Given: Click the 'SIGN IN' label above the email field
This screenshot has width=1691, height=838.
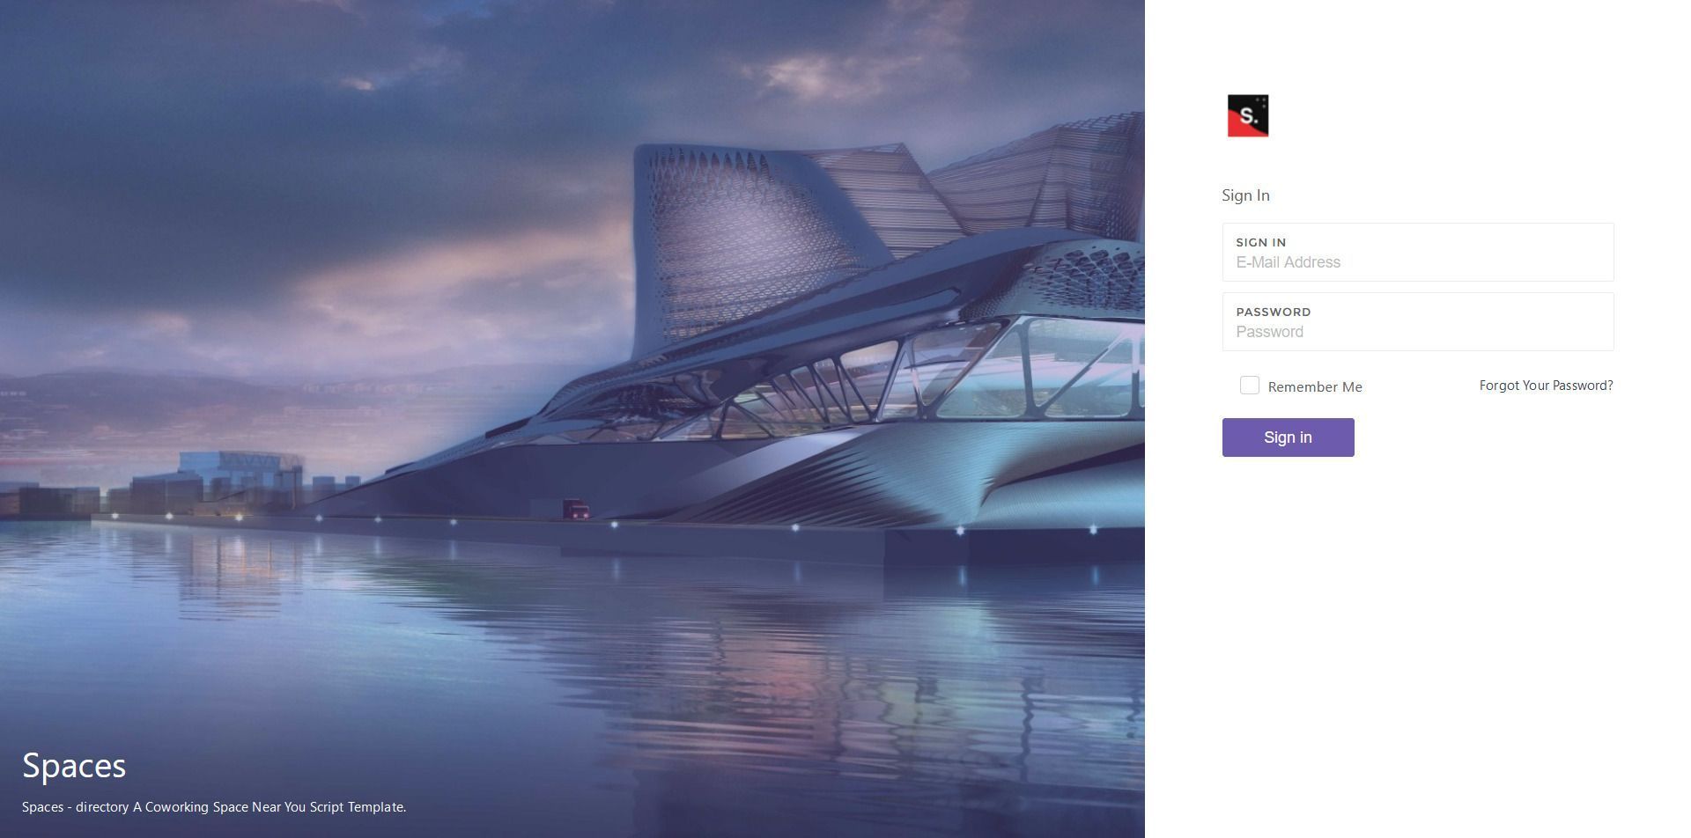Looking at the screenshot, I should pyautogui.click(x=1260, y=242).
